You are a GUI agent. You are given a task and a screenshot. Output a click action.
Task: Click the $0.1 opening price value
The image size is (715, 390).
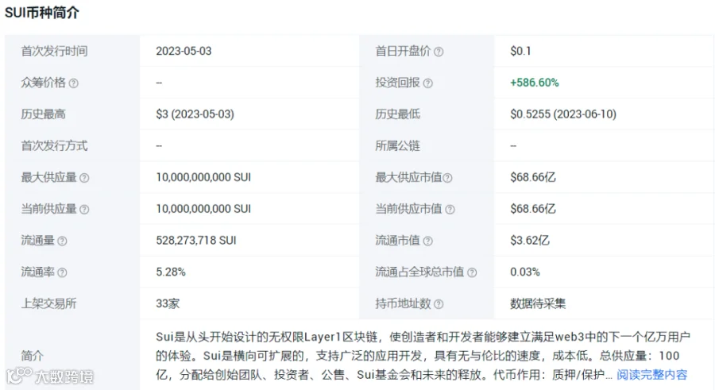click(520, 51)
